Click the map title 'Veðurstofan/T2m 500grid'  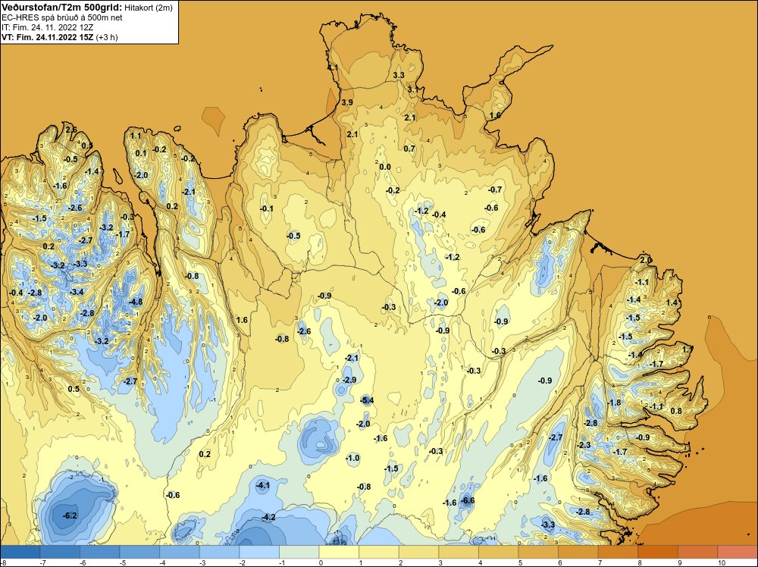pyautogui.click(x=61, y=8)
